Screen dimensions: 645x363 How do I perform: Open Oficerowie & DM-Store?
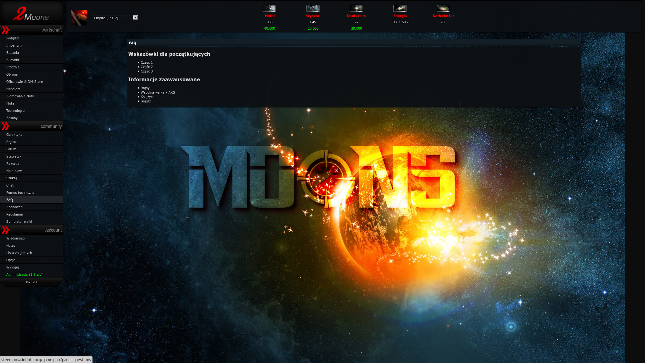tap(31, 82)
